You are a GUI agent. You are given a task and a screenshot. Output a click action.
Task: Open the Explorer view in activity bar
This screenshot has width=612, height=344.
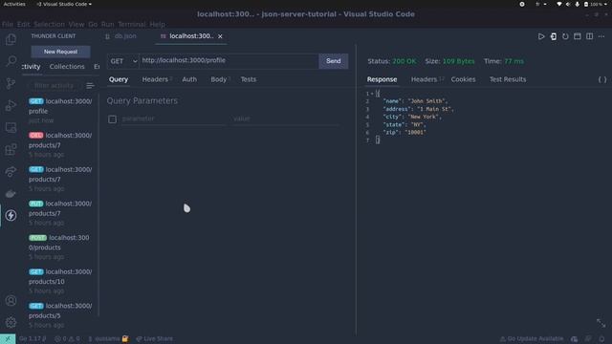click(11, 39)
